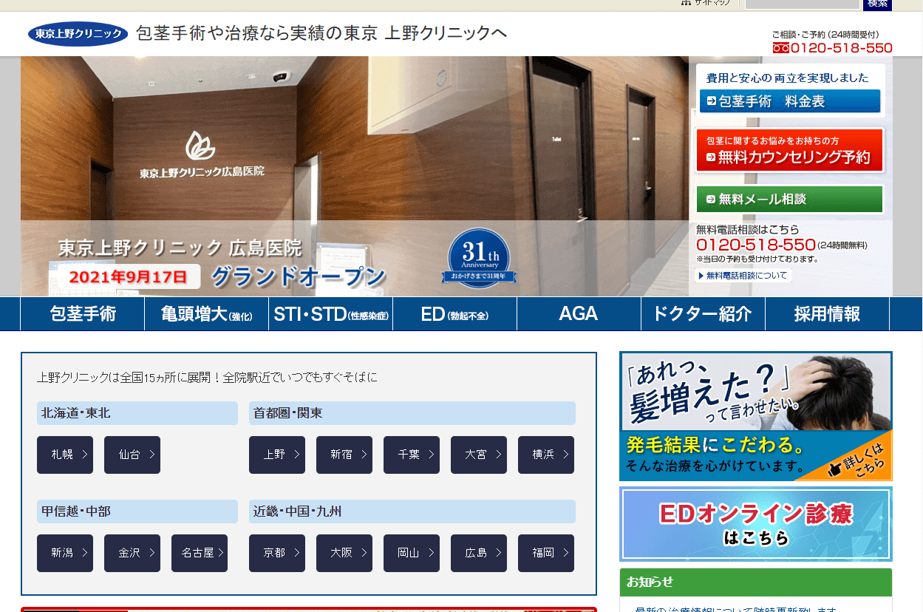This screenshot has height=612, width=923.
Task: Click the 北海道・東北 region heading
Action: pos(137,413)
